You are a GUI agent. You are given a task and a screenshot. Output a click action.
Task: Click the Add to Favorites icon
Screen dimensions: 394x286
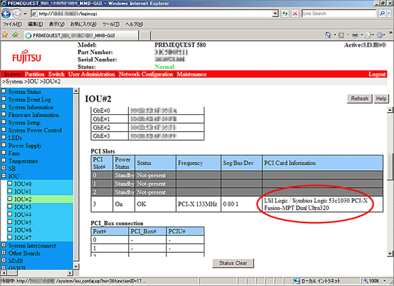click(x=15, y=34)
